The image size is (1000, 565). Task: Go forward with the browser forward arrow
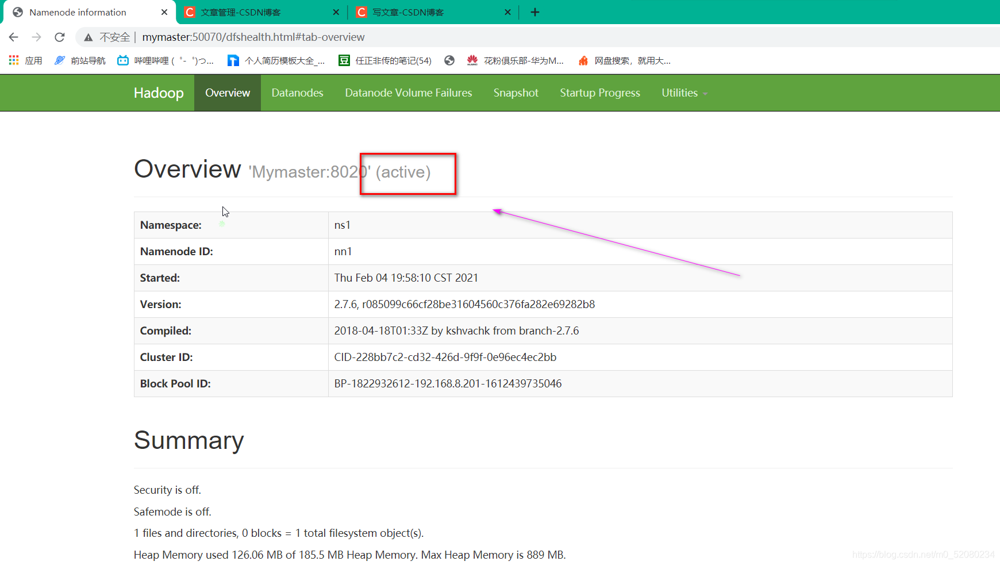coord(37,37)
